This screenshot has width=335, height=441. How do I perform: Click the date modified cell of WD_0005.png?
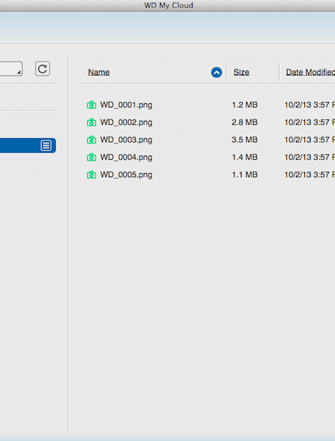click(309, 174)
